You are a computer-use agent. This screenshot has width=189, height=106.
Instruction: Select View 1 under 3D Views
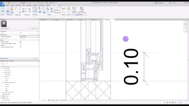(7, 79)
